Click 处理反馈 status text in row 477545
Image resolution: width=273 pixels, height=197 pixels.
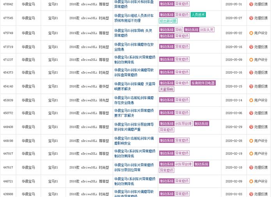(261, 18)
